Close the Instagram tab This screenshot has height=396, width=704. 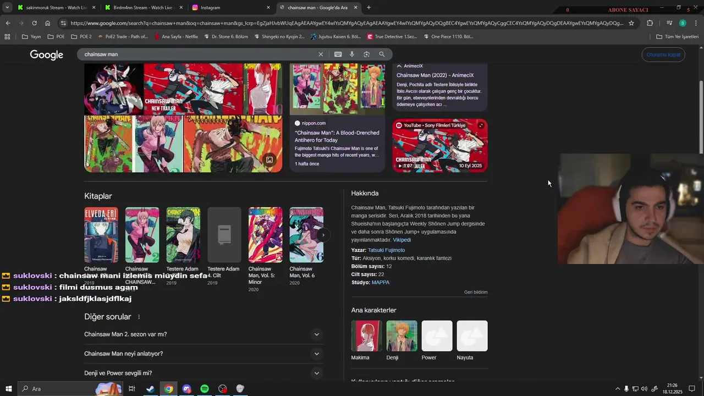(x=268, y=8)
